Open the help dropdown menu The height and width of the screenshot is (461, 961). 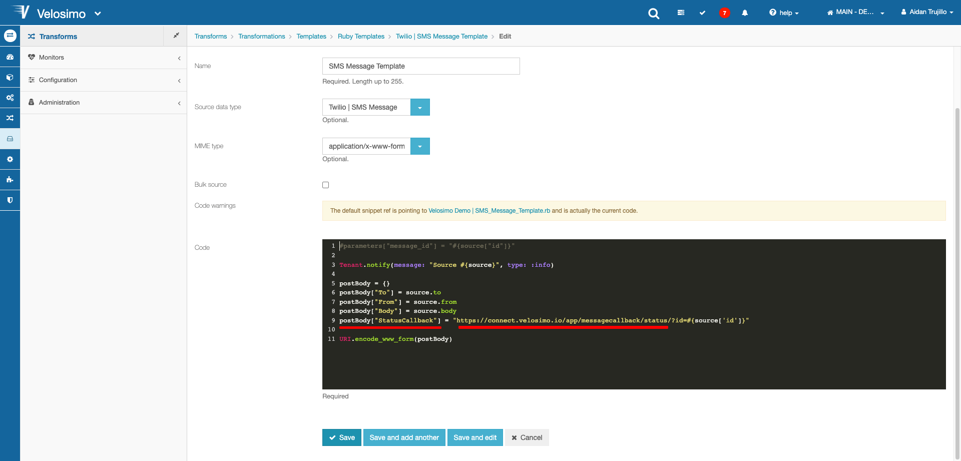[784, 13]
